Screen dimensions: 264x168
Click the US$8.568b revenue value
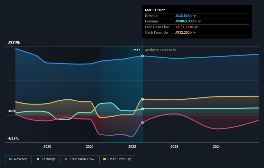(183, 16)
